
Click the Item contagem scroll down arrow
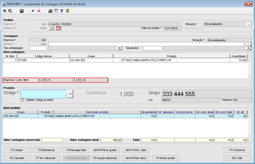(250, 76)
